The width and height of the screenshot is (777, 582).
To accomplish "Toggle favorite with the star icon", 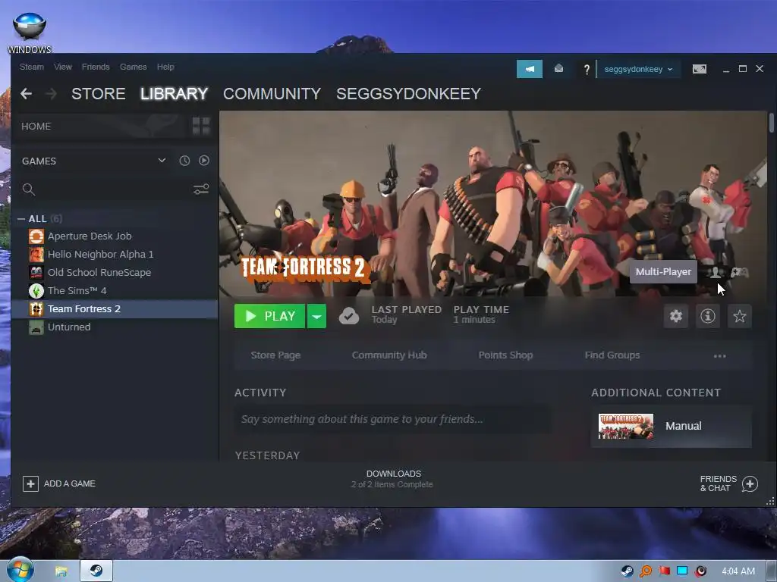I will pyautogui.click(x=739, y=316).
